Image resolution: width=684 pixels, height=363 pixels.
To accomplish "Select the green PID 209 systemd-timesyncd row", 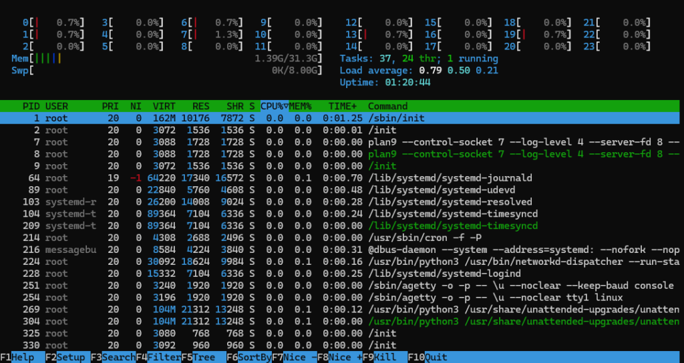I will (x=340, y=226).
